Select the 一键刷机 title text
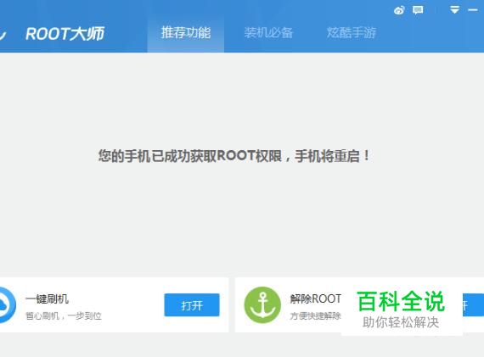 coord(47,298)
